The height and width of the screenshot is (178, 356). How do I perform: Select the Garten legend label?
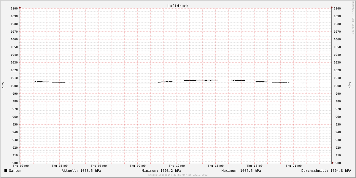(15, 171)
